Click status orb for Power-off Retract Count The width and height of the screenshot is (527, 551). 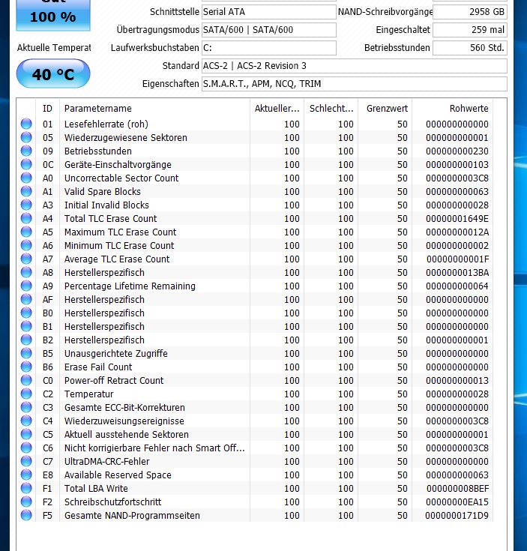pos(26,380)
